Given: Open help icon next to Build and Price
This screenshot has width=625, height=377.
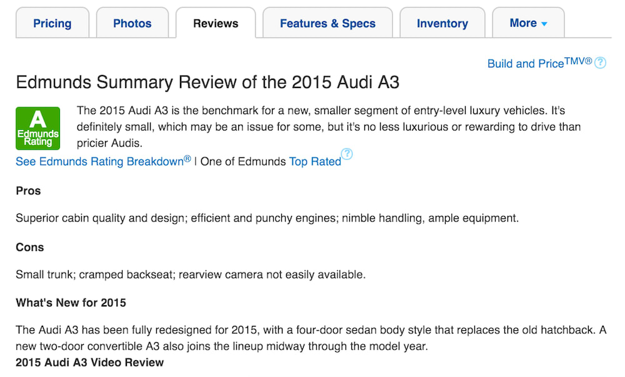Looking at the screenshot, I should 600,63.
